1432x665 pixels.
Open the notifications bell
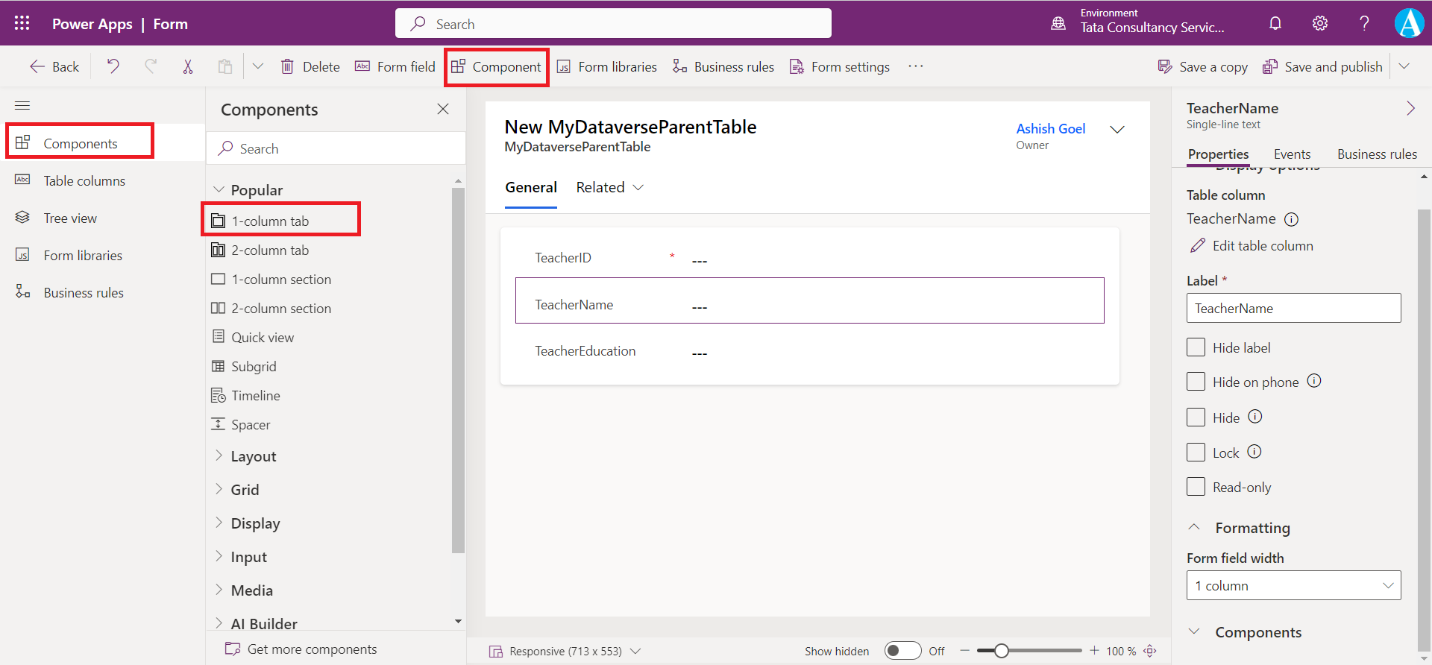tap(1275, 23)
